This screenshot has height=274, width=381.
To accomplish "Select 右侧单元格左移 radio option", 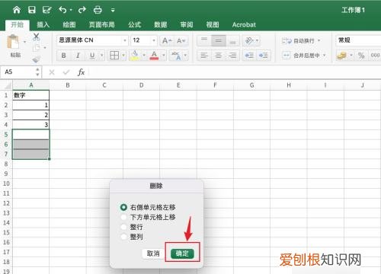I will pyautogui.click(x=123, y=207).
